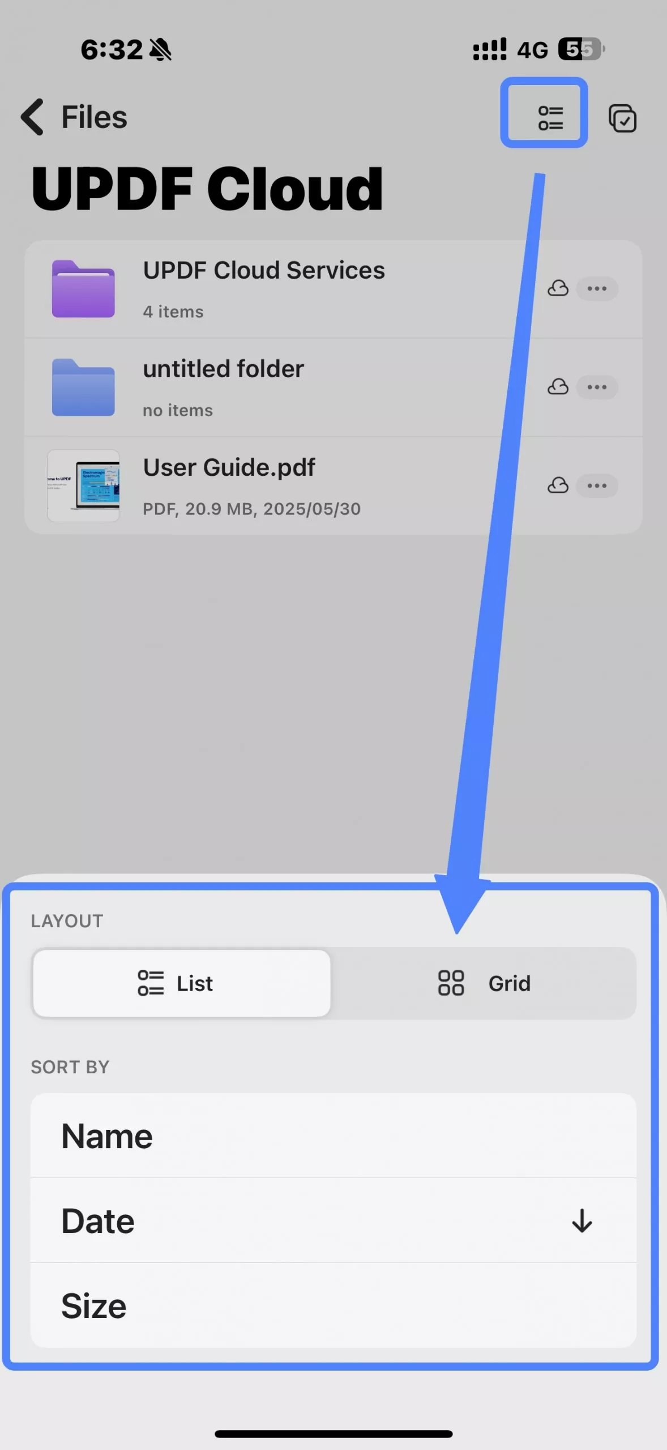
Task: Switch layout to Grid view
Action: click(x=484, y=983)
